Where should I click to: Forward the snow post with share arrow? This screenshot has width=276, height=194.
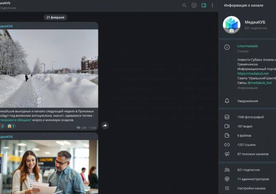click(x=105, y=125)
